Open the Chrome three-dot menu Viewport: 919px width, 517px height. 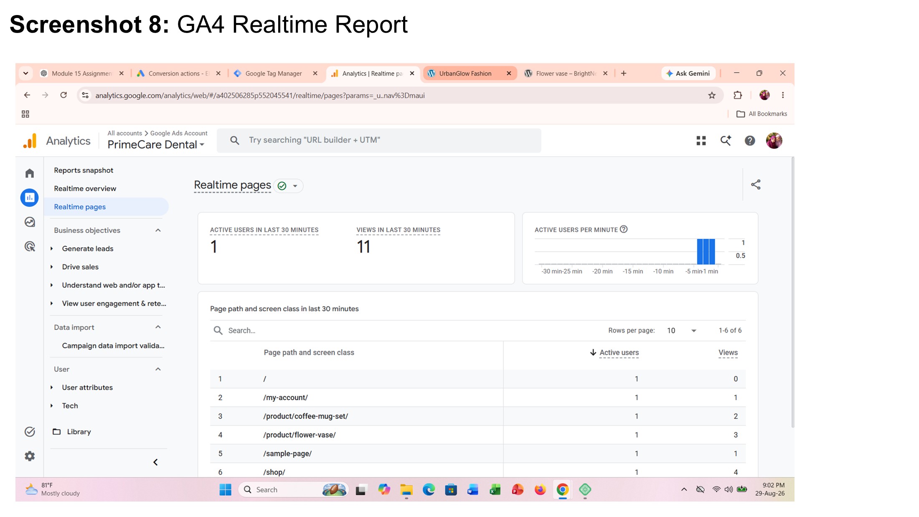click(x=783, y=95)
